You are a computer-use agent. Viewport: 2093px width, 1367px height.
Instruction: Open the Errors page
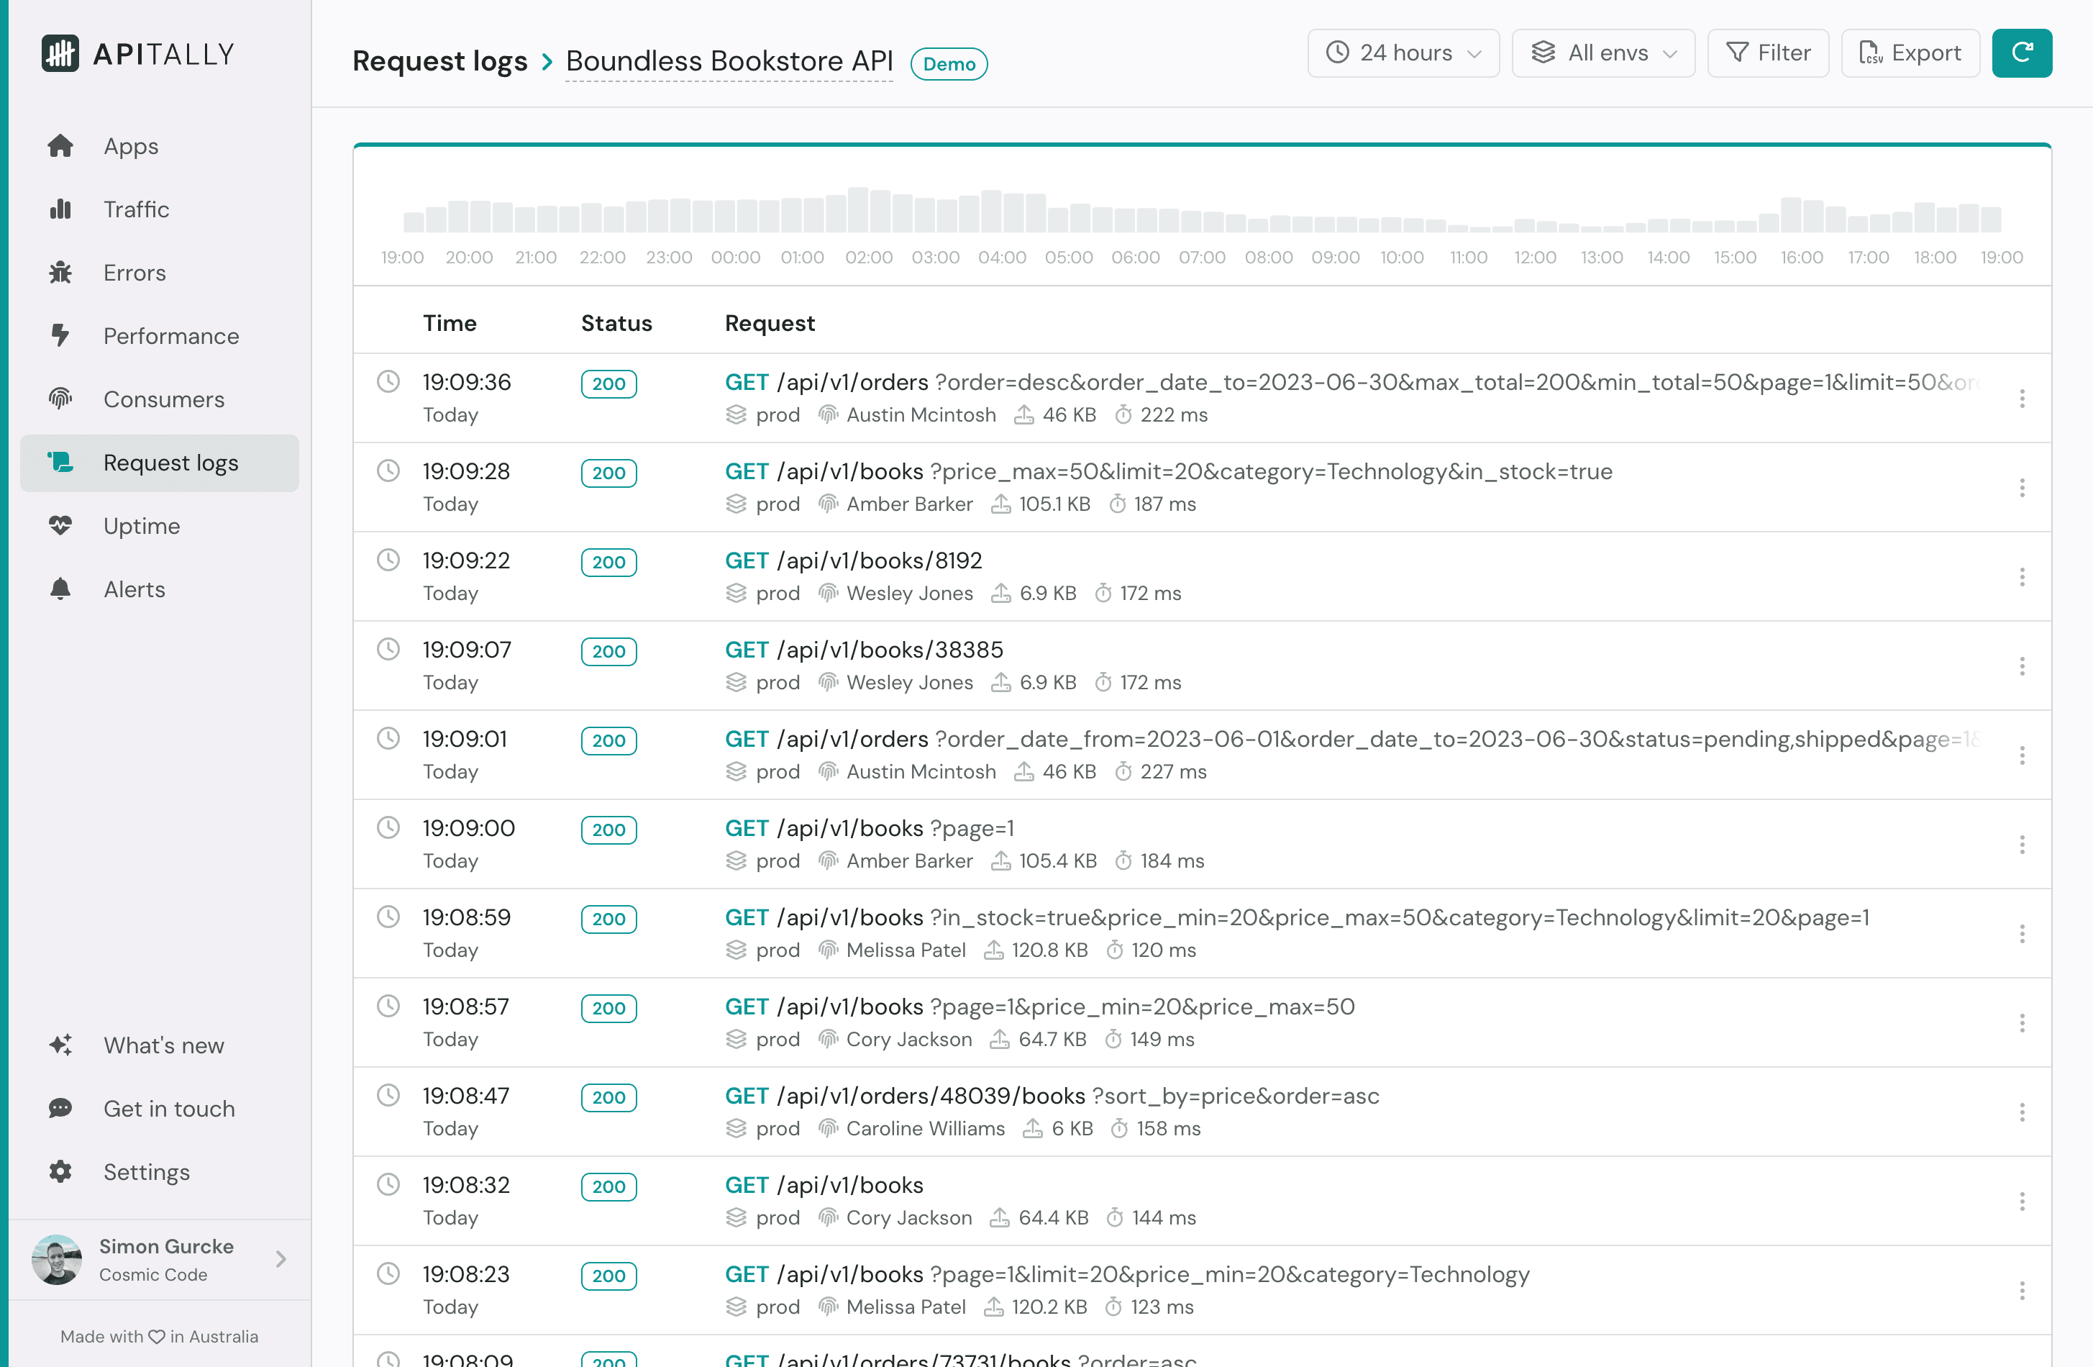(133, 273)
